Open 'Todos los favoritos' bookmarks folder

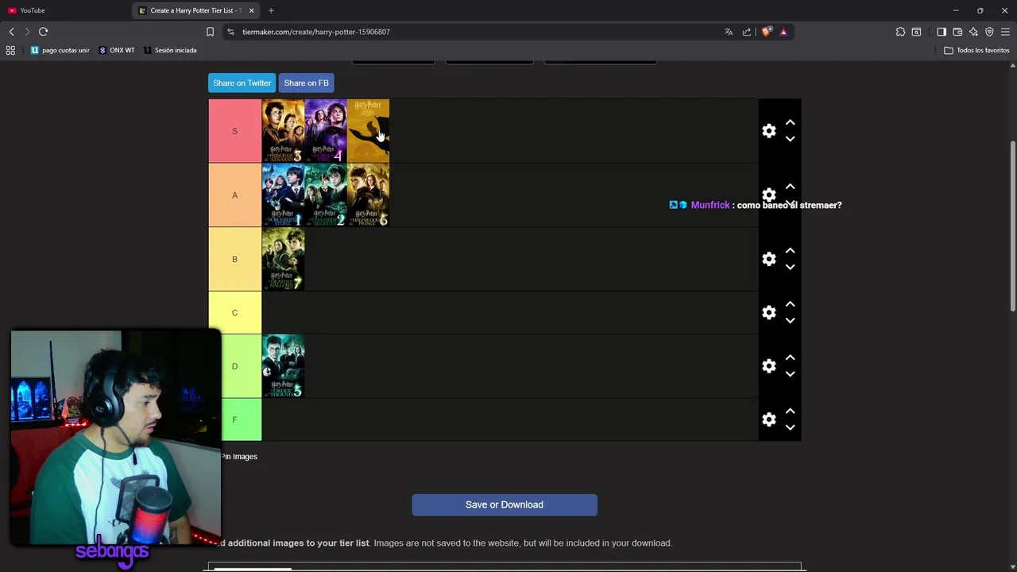pos(976,50)
